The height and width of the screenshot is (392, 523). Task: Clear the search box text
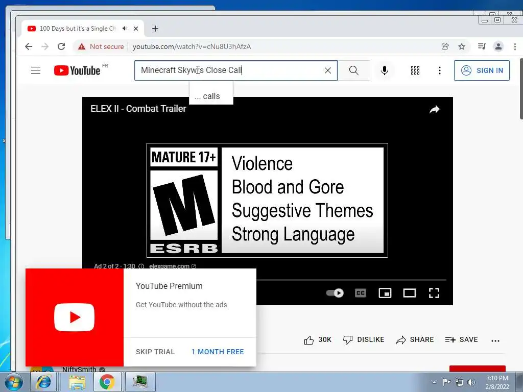(x=328, y=70)
